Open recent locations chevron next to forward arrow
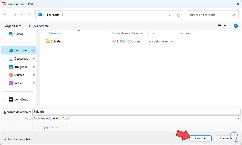 coord(22,15)
